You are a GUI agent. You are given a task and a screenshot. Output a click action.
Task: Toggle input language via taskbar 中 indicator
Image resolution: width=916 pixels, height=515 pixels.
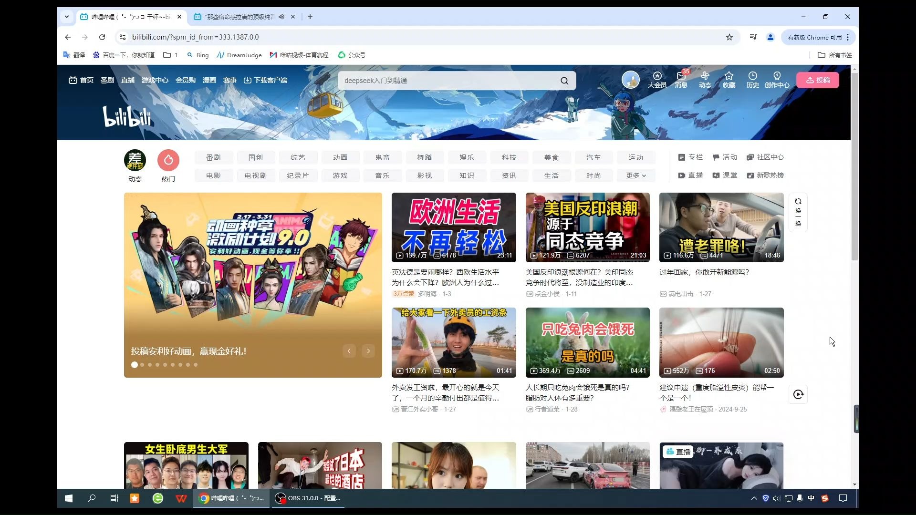click(x=811, y=498)
